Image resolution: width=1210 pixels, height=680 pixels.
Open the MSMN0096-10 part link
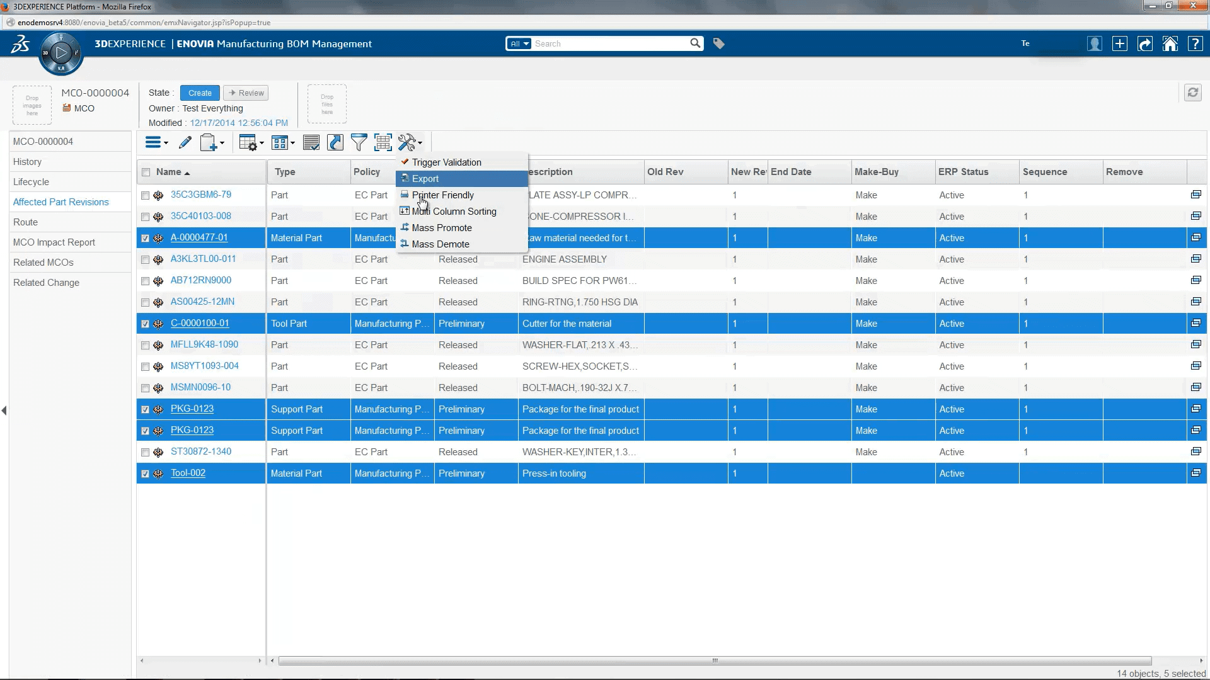[200, 387]
